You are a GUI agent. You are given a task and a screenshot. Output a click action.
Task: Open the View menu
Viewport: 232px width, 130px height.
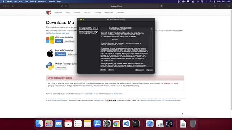[x=26, y=1]
